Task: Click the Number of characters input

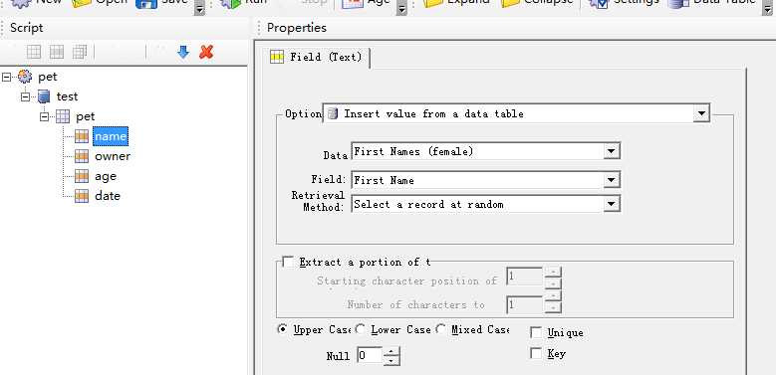Action: coord(526,304)
